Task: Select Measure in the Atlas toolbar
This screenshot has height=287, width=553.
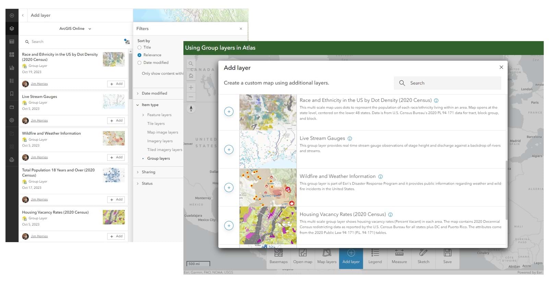Action: 399,257
